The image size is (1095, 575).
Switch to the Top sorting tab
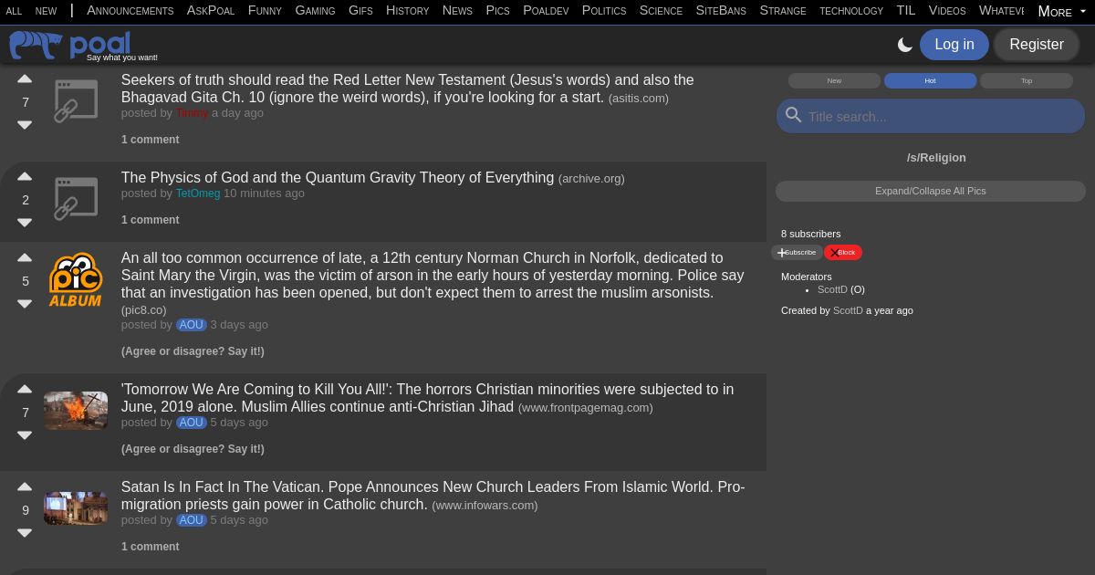[1026, 80]
